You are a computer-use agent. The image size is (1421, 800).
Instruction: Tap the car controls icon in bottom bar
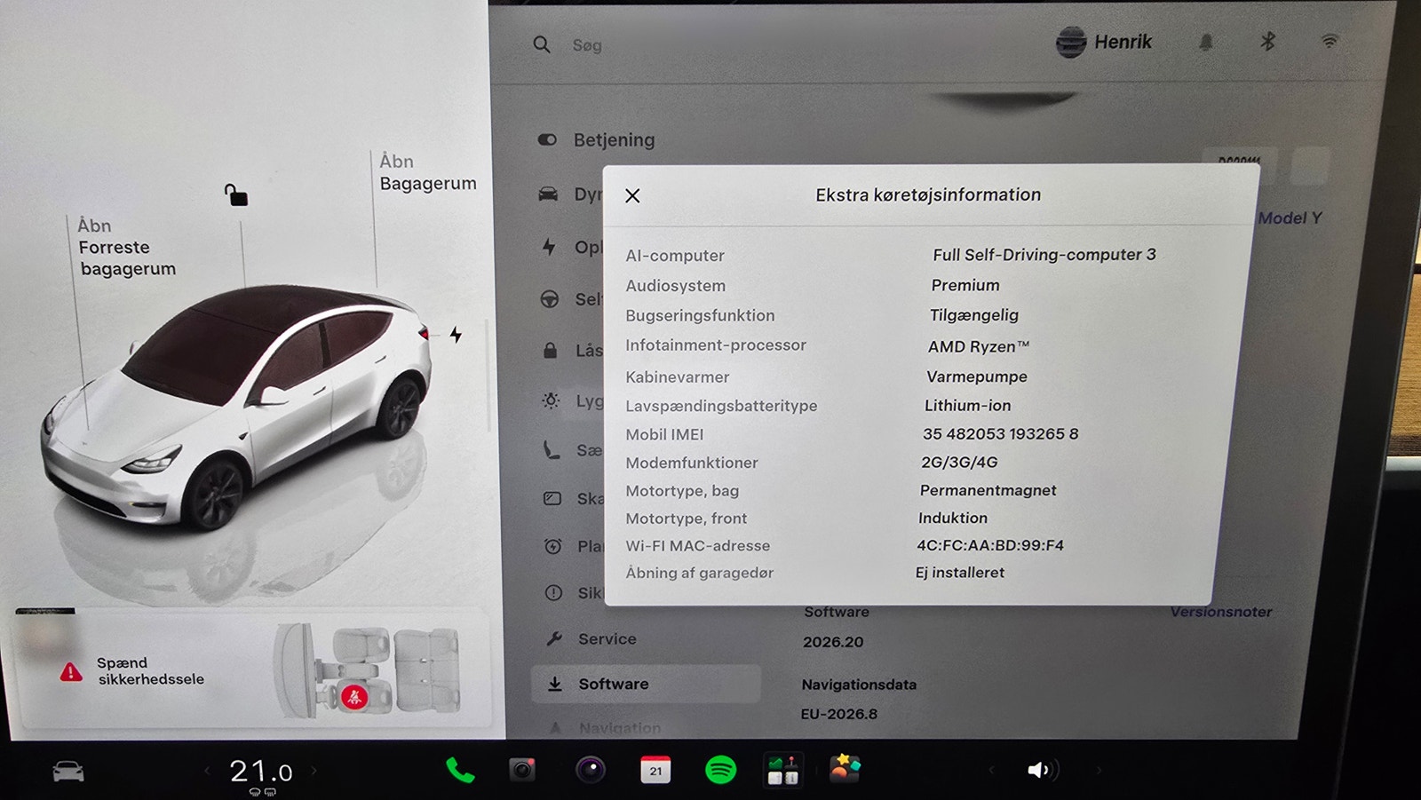pos(68,772)
